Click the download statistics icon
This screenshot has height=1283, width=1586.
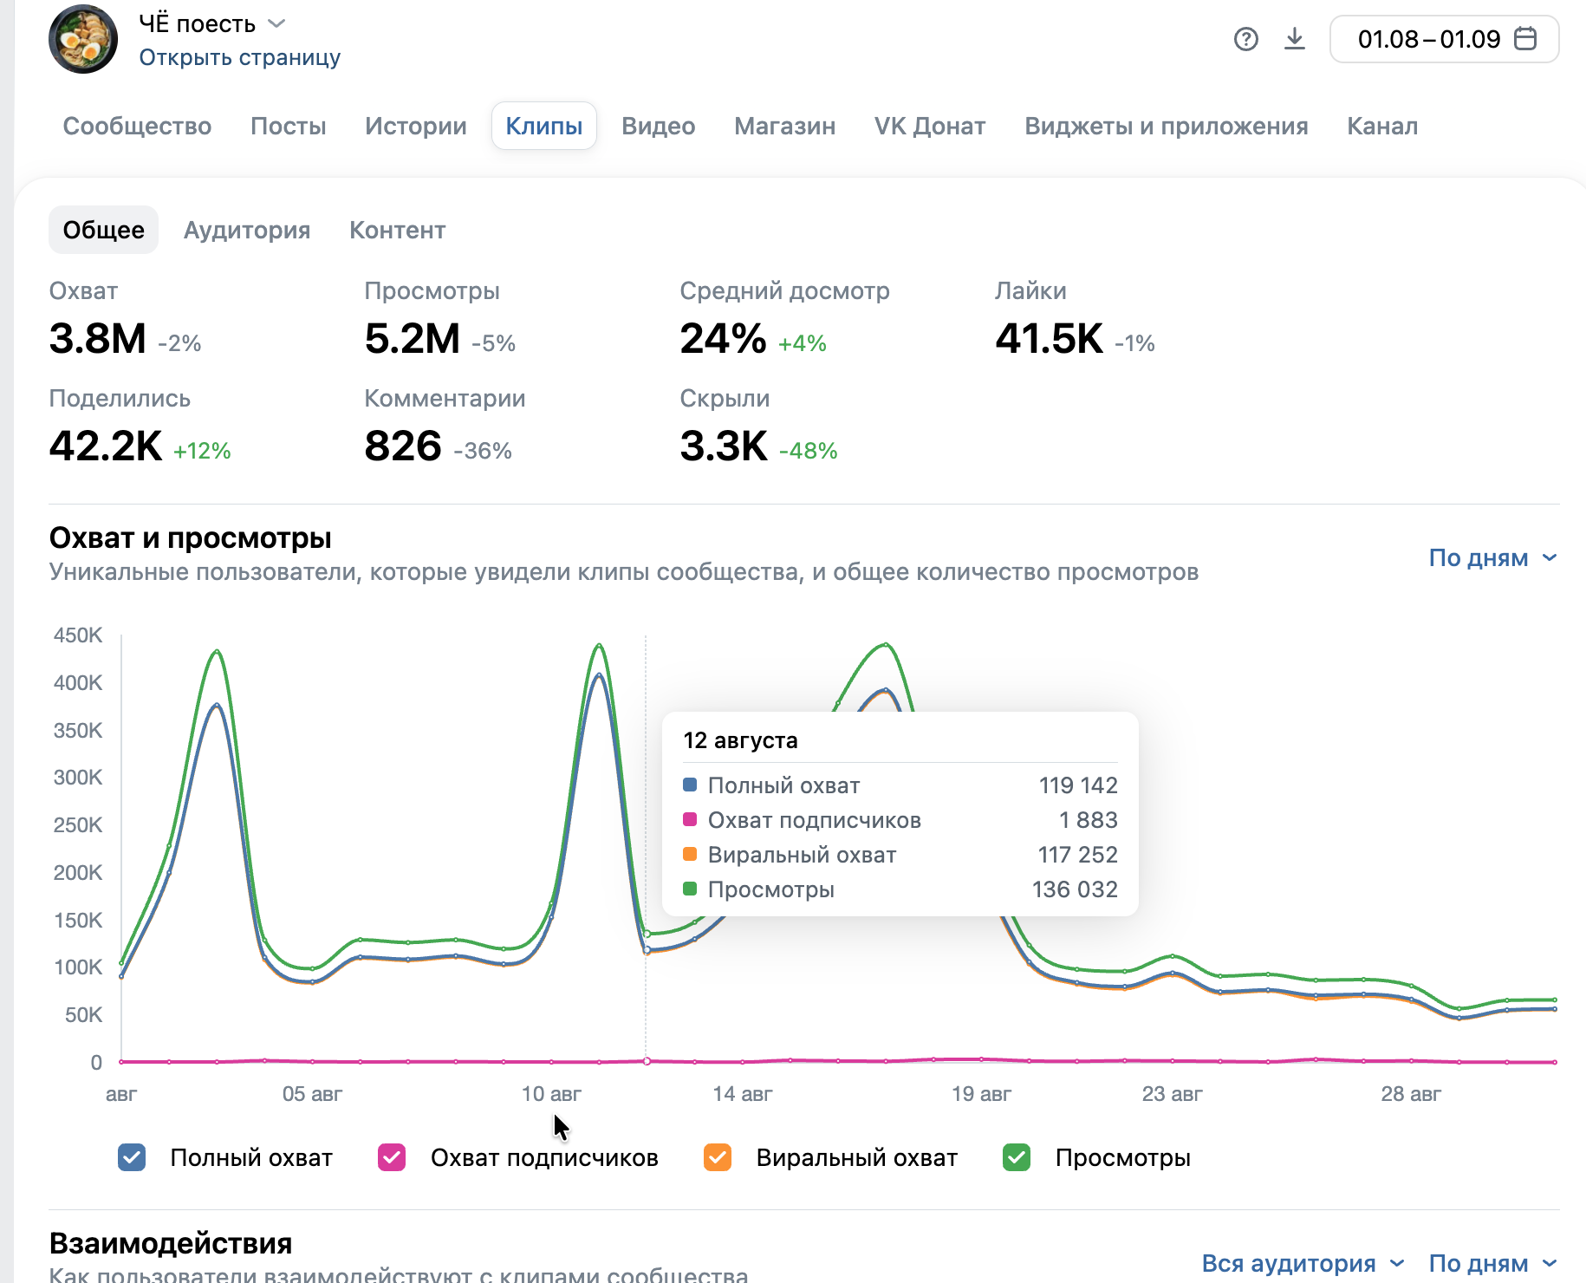point(1294,39)
